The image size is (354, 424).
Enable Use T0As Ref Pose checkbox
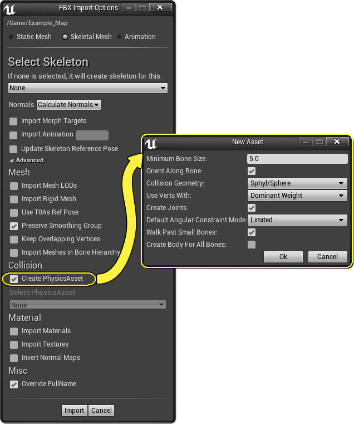tap(14, 212)
